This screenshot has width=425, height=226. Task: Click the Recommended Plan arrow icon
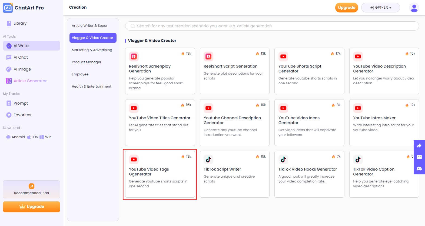point(31,186)
